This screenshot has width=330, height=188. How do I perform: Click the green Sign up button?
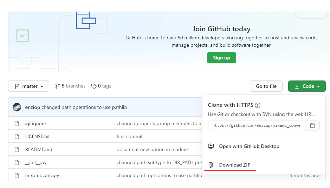pos(221,58)
